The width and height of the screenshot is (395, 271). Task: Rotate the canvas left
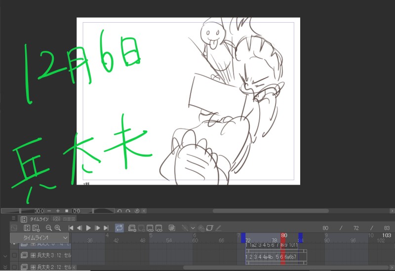click(x=119, y=211)
